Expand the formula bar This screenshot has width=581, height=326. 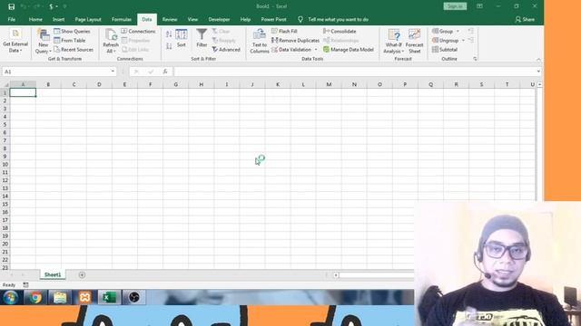[538, 72]
